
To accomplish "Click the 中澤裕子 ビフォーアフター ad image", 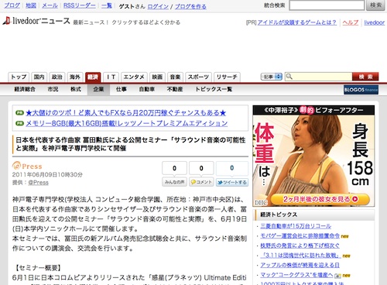I will tap(313, 156).
